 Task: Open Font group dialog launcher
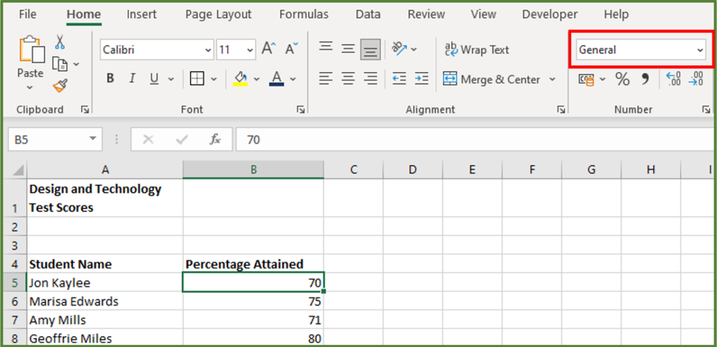[x=301, y=110]
